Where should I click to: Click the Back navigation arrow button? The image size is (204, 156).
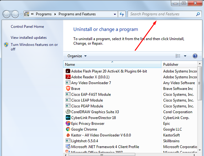6,14
